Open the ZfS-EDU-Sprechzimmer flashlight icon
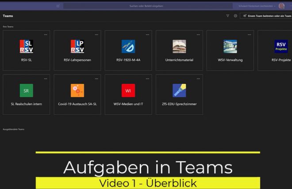Image resolution: width=292 pixels, height=189 pixels. coord(179,91)
